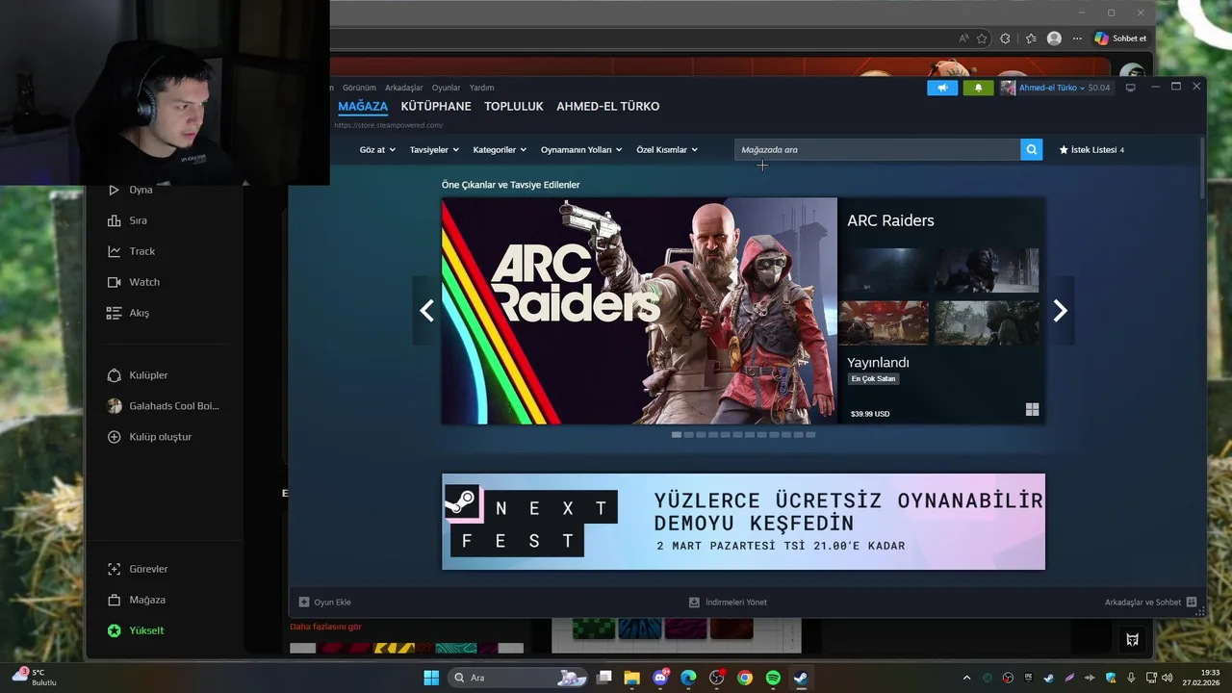
Task: Click Kulüp oluştur in Faceit sidebar
Action: point(149,437)
